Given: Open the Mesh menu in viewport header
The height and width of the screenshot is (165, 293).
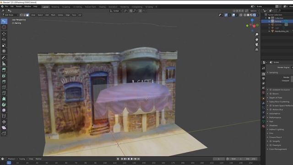Looking at the screenshot, I should click(53, 15).
